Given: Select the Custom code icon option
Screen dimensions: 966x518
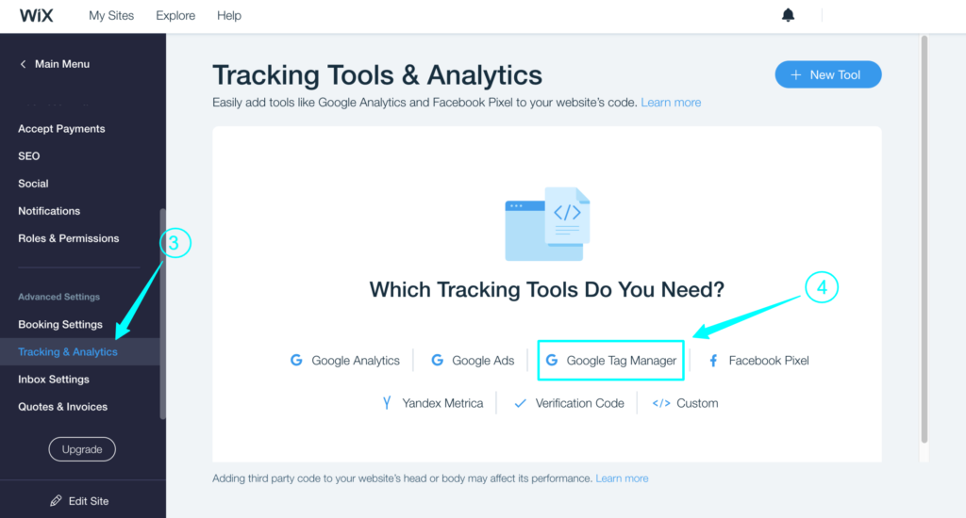Looking at the screenshot, I should (x=661, y=403).
